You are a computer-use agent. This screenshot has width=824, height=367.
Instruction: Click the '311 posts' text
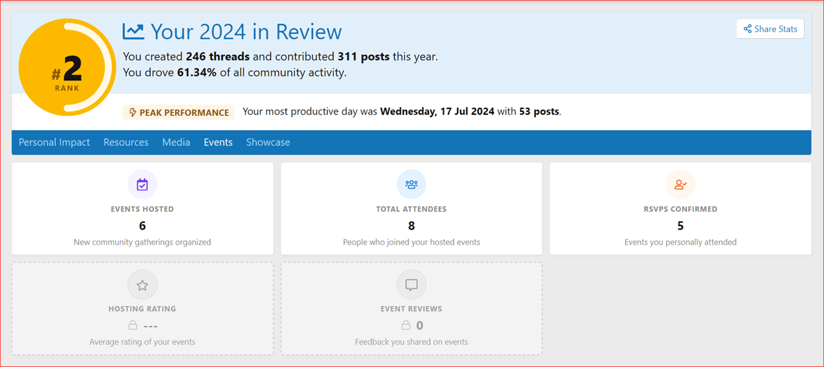[363, 57]
